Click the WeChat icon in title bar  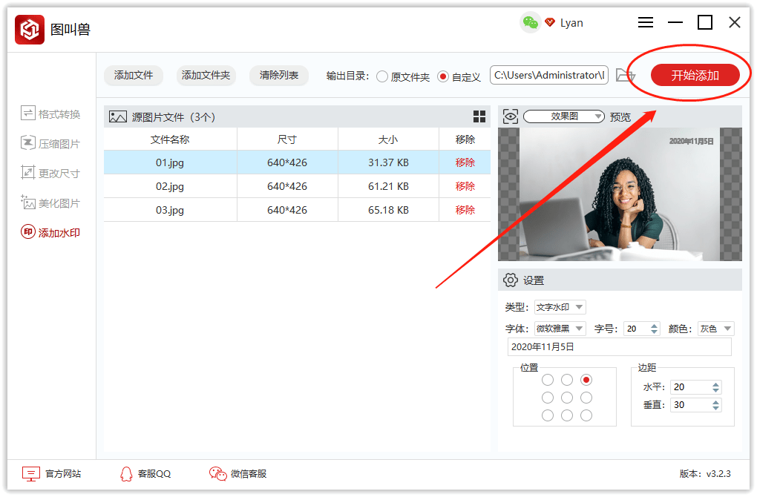coord(530,22)
